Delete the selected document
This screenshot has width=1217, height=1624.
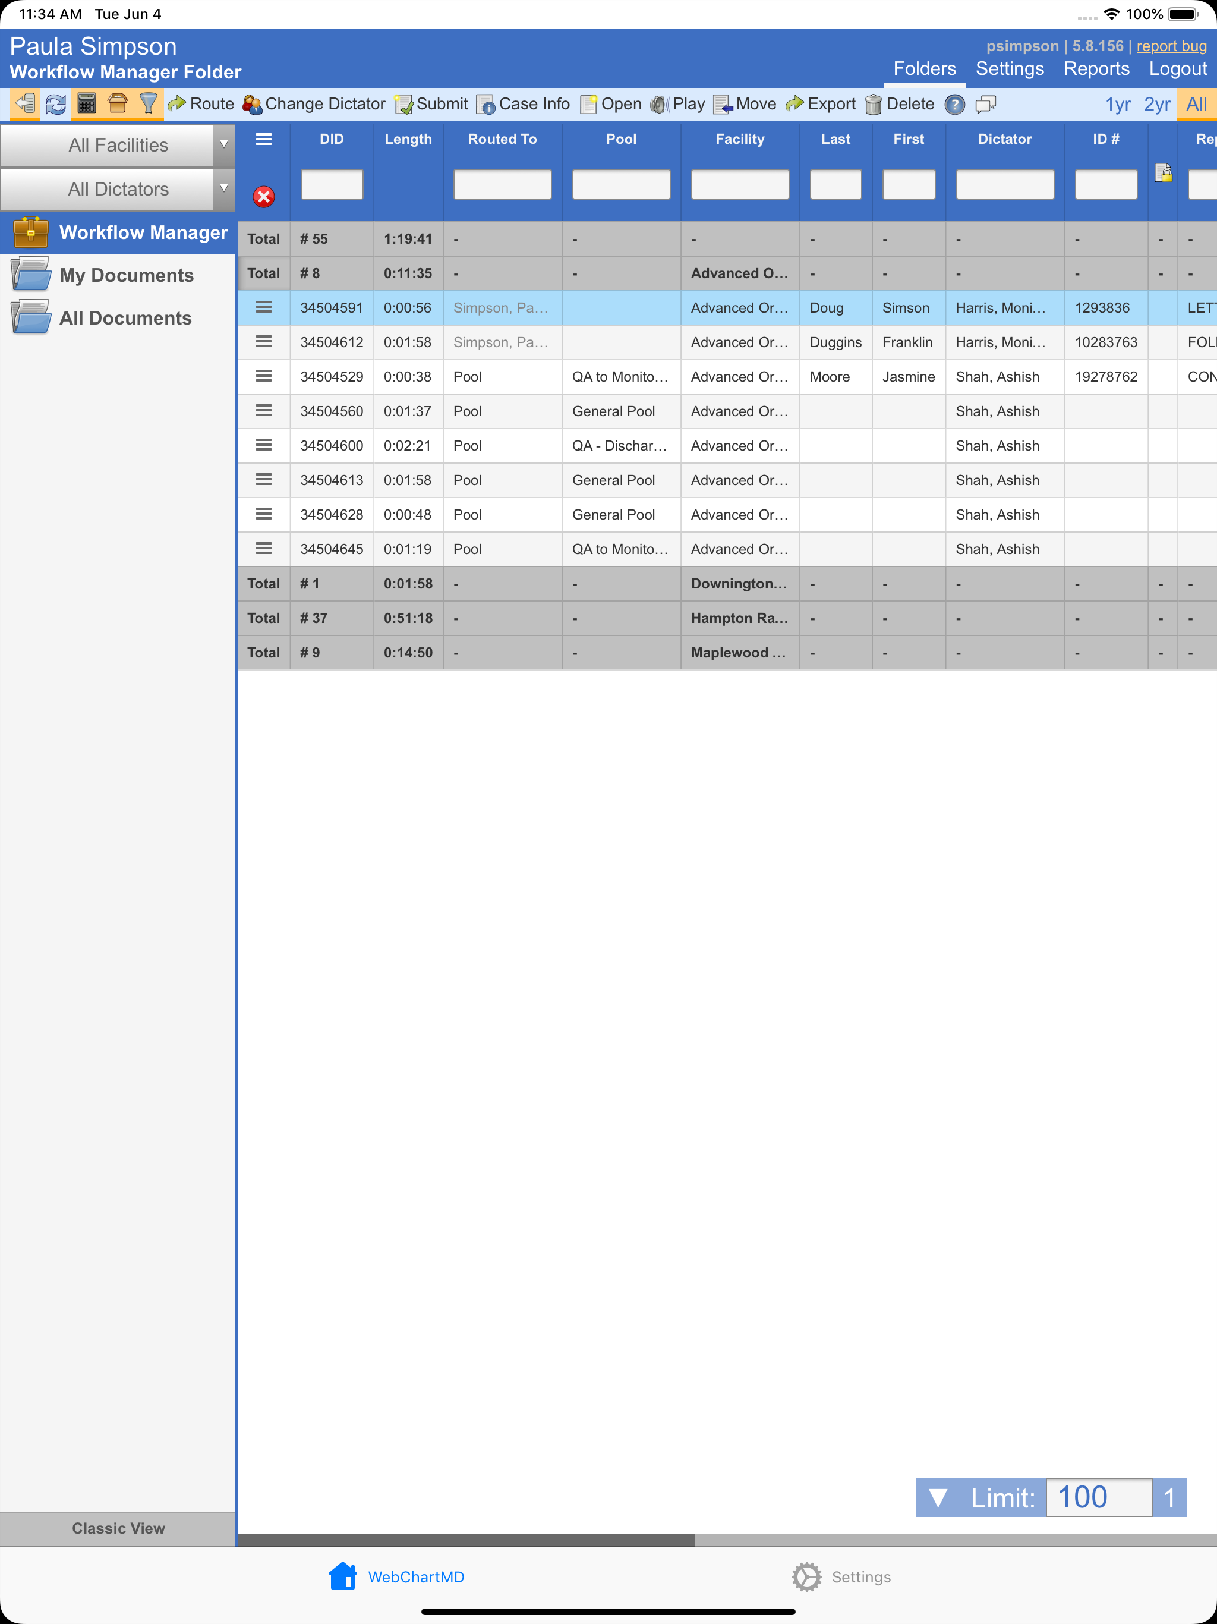coord(900,104)
